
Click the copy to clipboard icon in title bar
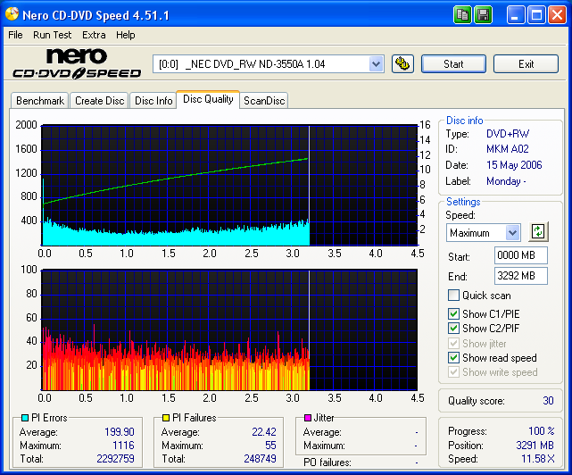(462, 15)
